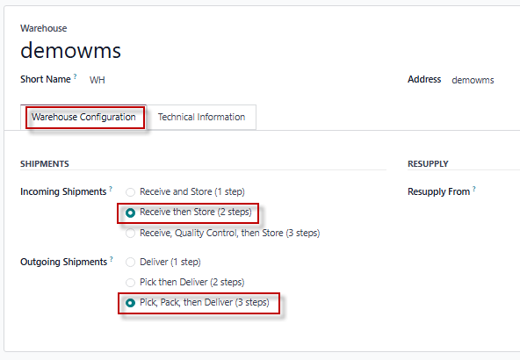Open the Address demowms link
Viewport: 520px width, 360px height.
click(473, 80)
